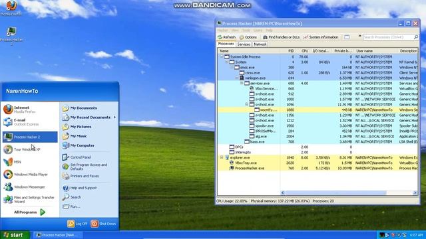Select the Interrupts row
The image size is (426, 239).
[318, 152]
